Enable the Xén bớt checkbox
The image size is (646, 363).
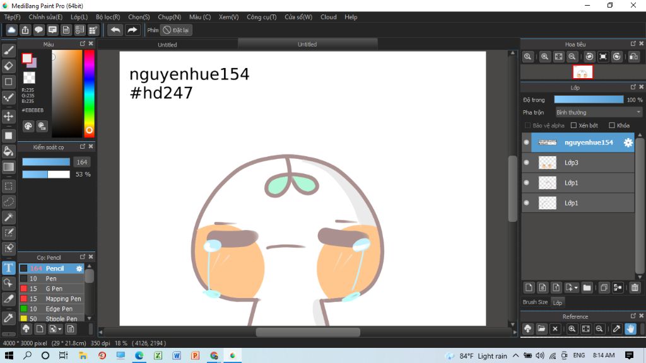[573, 125]
